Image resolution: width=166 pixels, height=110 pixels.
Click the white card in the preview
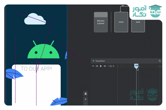click(36, 87)
